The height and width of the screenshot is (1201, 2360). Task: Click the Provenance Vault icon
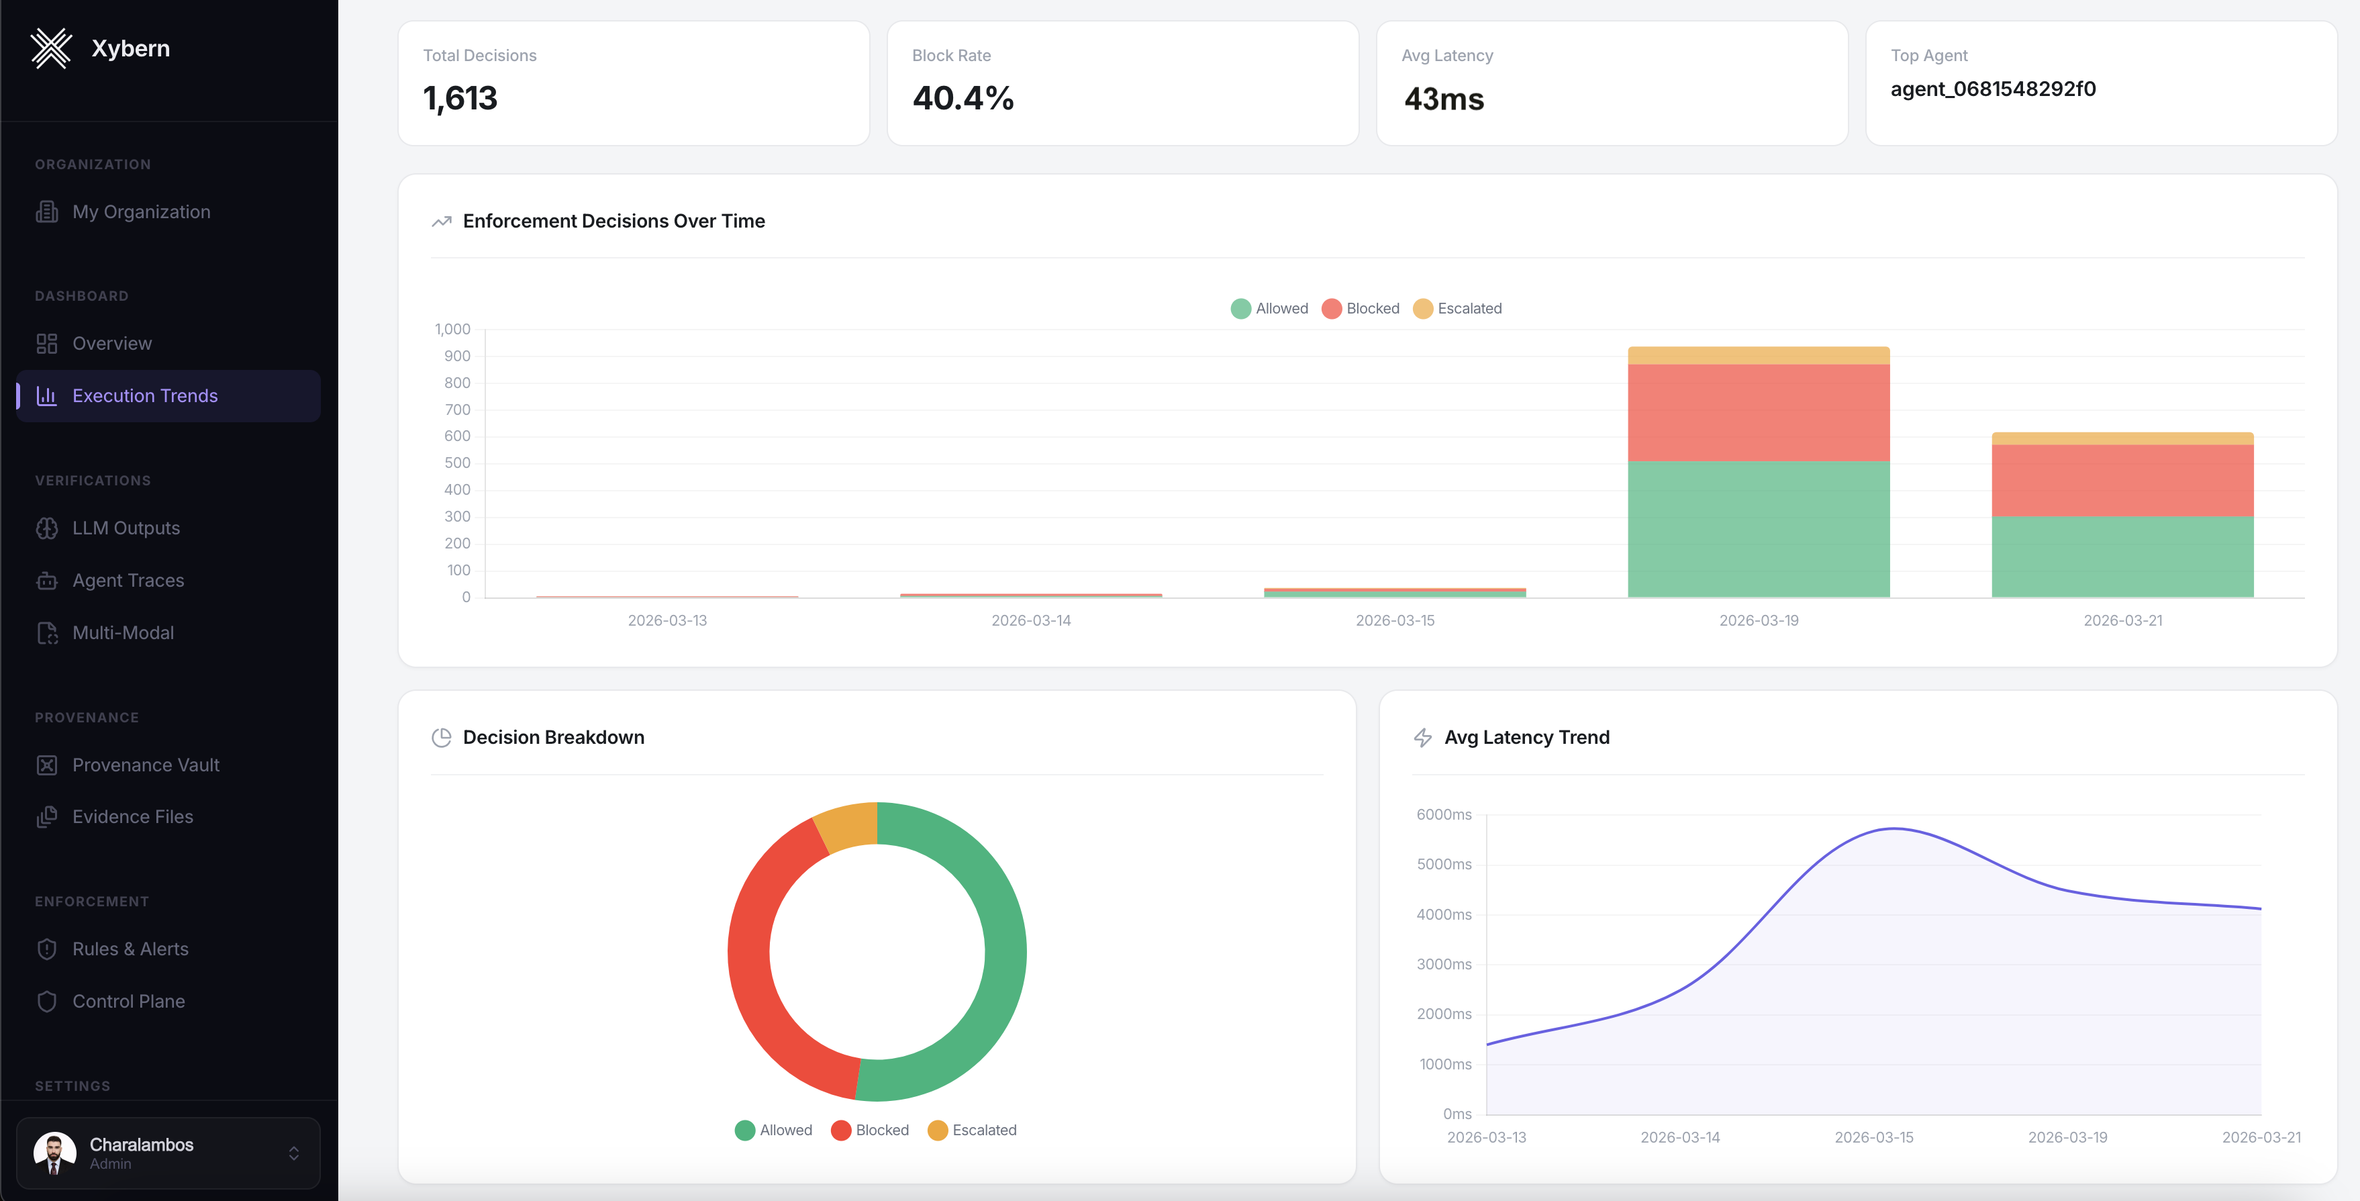point(48,764)
